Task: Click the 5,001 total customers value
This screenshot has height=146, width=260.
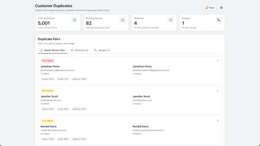Action: click(44, 23)
